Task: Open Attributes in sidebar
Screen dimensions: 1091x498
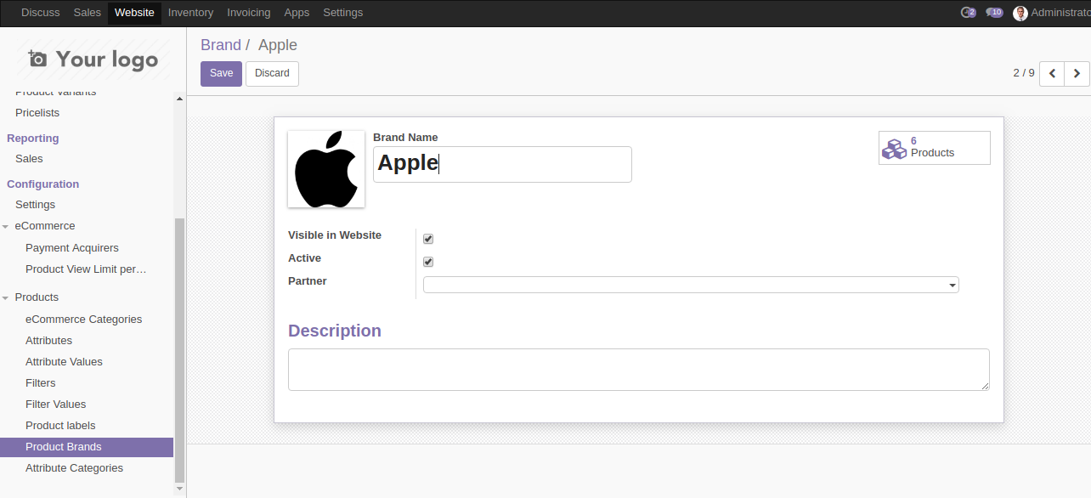Action: [x=48, y=341]
